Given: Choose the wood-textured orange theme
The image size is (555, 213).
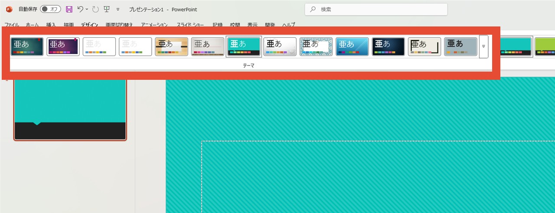Looking at the screenshot, I should (172, 46).
